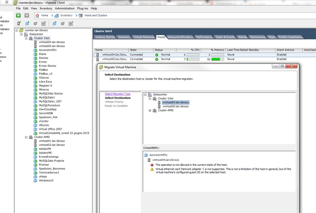Collapse the Datacenter node in inventory tree
Screen dimensions: 316x213
21,34
